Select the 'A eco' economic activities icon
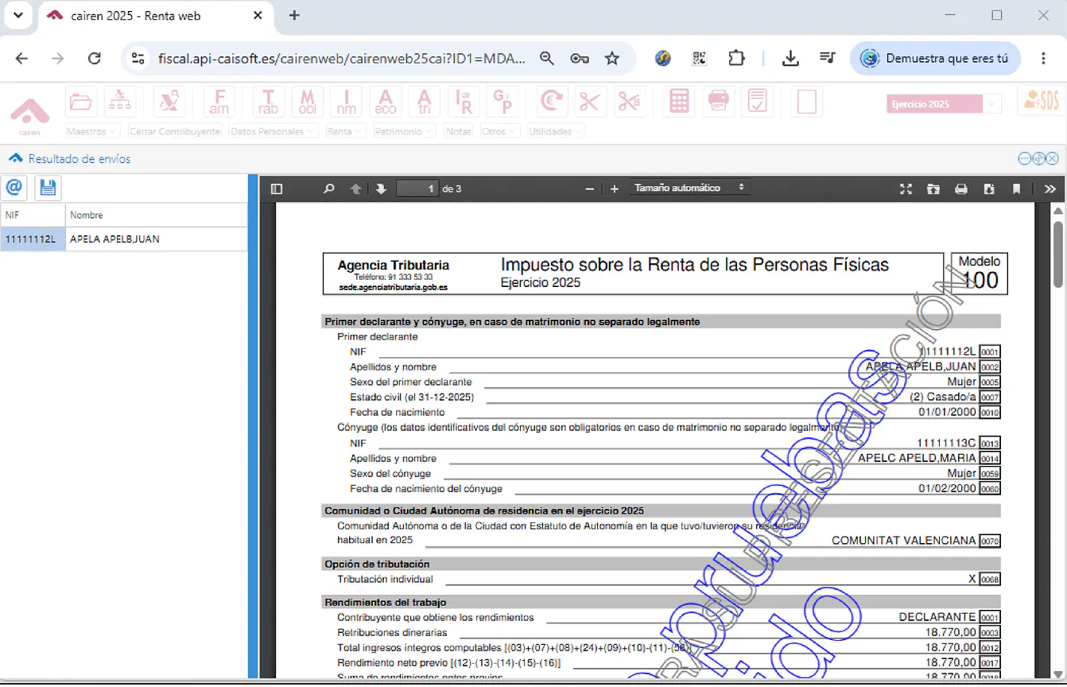This screenshot has width=1067, height=687. [385, 102]
